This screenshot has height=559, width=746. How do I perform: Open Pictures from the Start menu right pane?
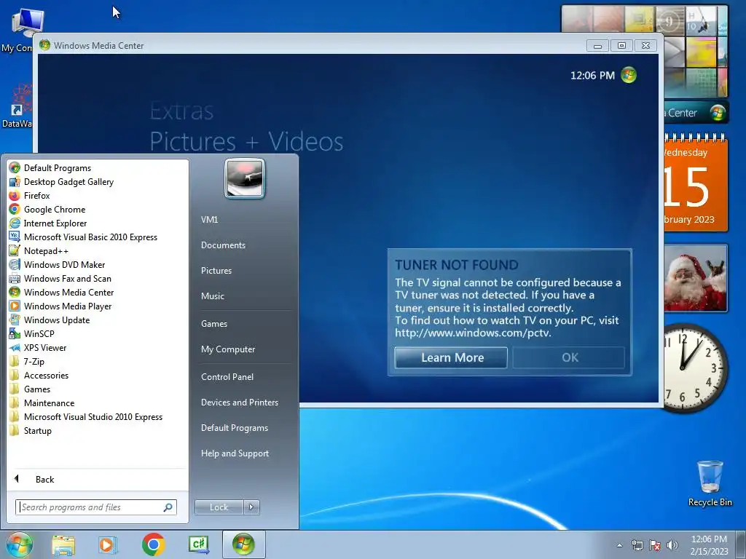coord(216,271)
